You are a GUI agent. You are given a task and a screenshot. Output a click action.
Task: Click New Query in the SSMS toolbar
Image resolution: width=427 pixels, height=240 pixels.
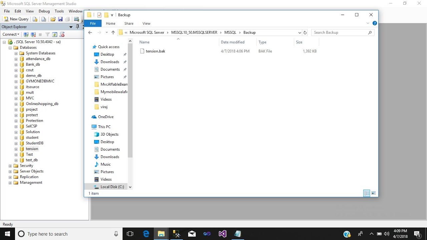[16, 19]
